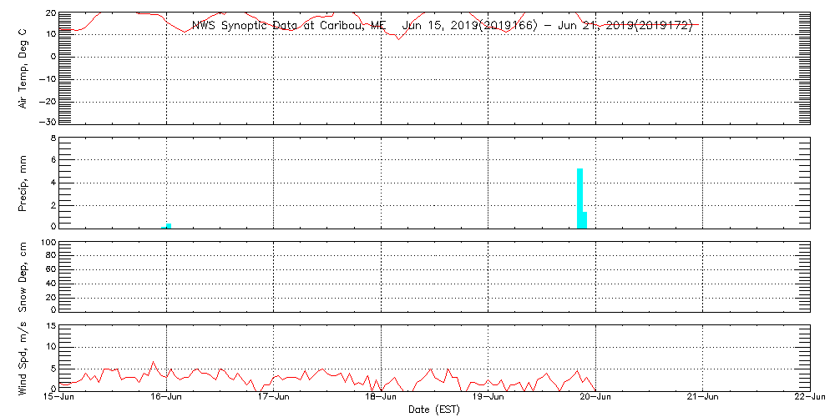Click the 'Air Temp, Deg C' axis label
The image size is (835, 417).
(x=23, y=67)
